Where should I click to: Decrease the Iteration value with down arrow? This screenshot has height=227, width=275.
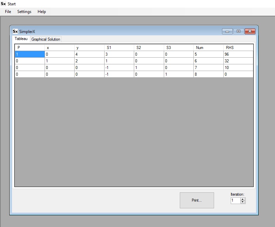[243, 202]
